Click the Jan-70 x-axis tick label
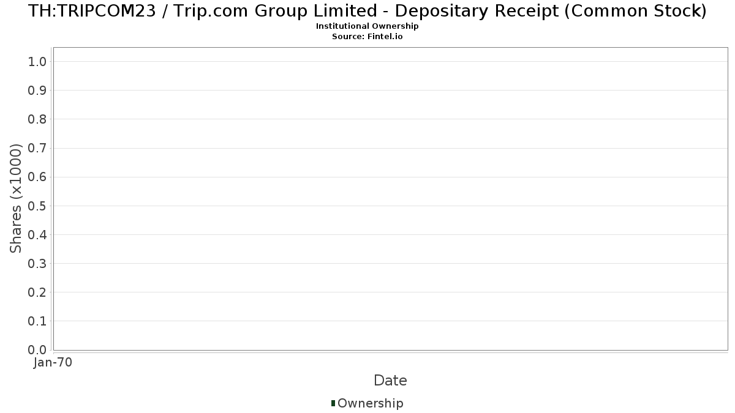This screenshot has height=413, width=735. tap(53, 363)
